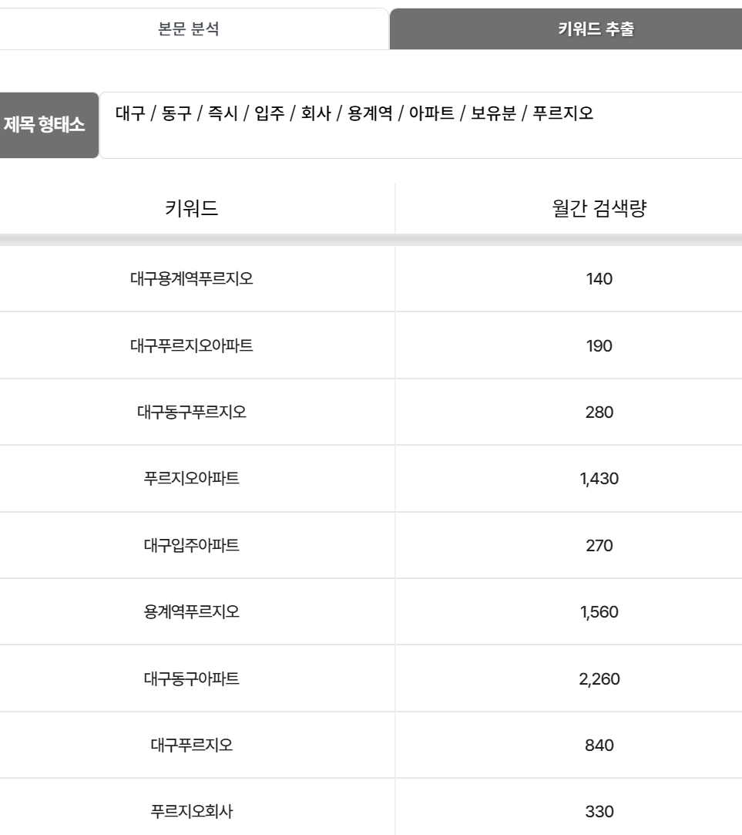Select the 대구입주아파트 keyword cell
742x835 pixels.
pyautogui.click(x=192, y=545)
